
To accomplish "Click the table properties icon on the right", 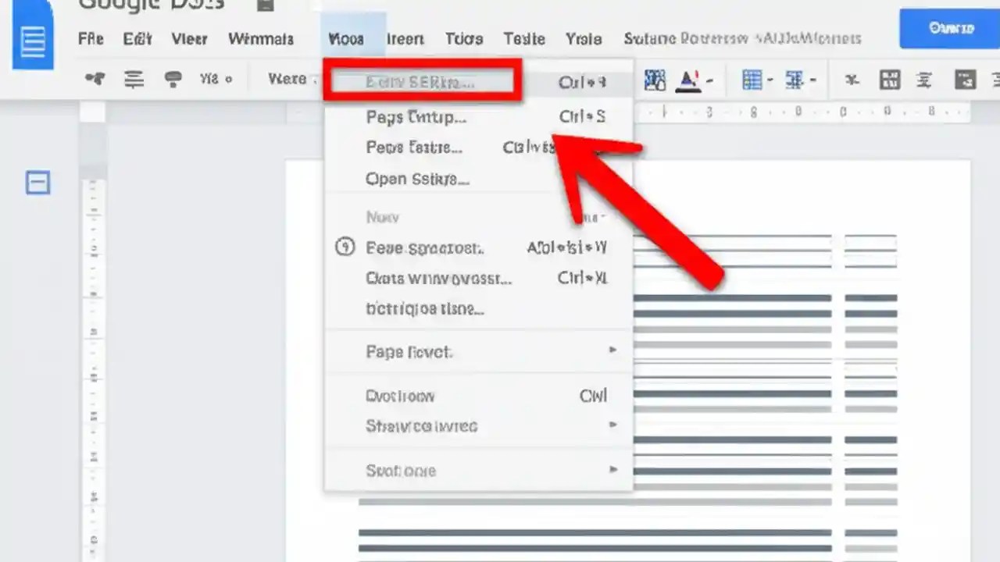I will (x=966, y=80).
